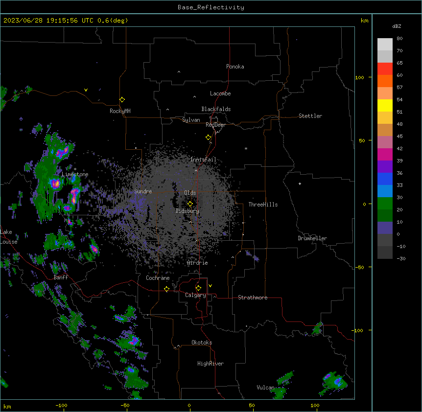This screenshot has height=412, width=422.
Task: Click the Blackfalds city label
Action: pyautogui.click(x=216, y=109)
